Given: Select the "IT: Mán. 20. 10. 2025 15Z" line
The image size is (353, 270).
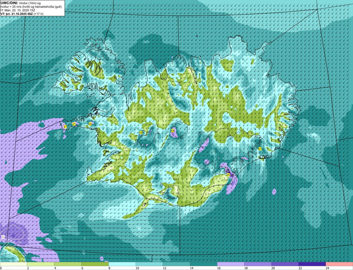Looking at the screenshot, I should click(18, 10).
